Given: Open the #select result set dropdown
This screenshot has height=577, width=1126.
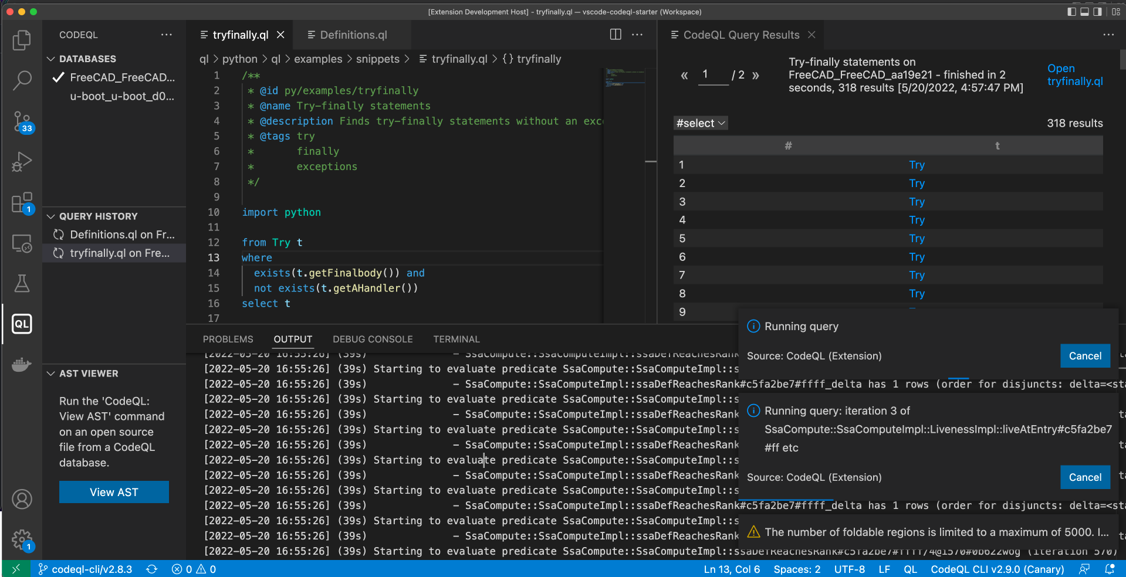Looking at the screenshot, I should click(x=701, y=123).
